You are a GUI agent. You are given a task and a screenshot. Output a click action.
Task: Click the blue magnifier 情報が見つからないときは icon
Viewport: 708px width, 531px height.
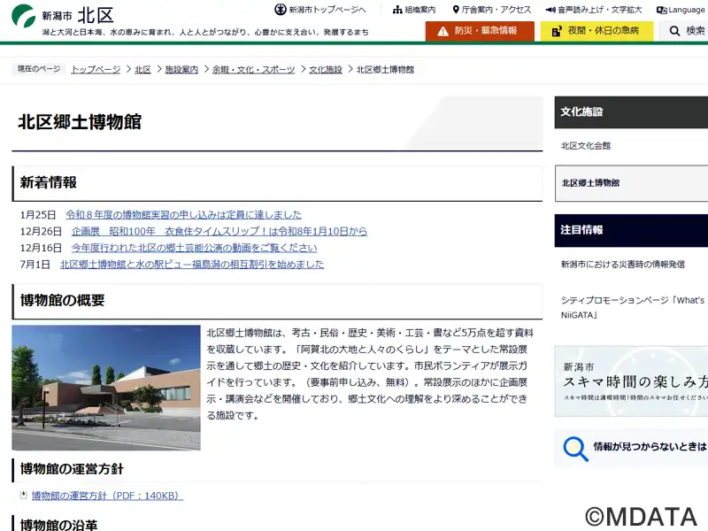pyautogui.click(x=576, y=449)
